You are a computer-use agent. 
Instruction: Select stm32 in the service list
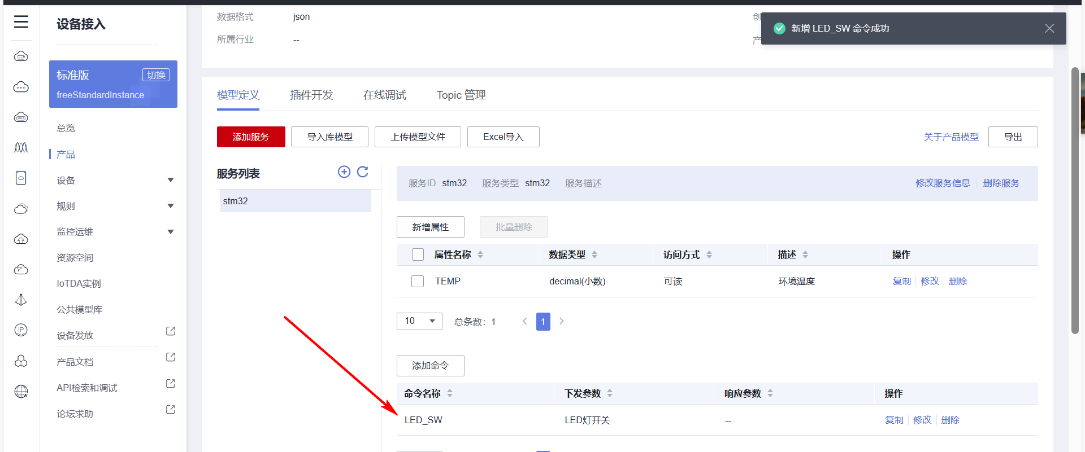pos(295,201)
